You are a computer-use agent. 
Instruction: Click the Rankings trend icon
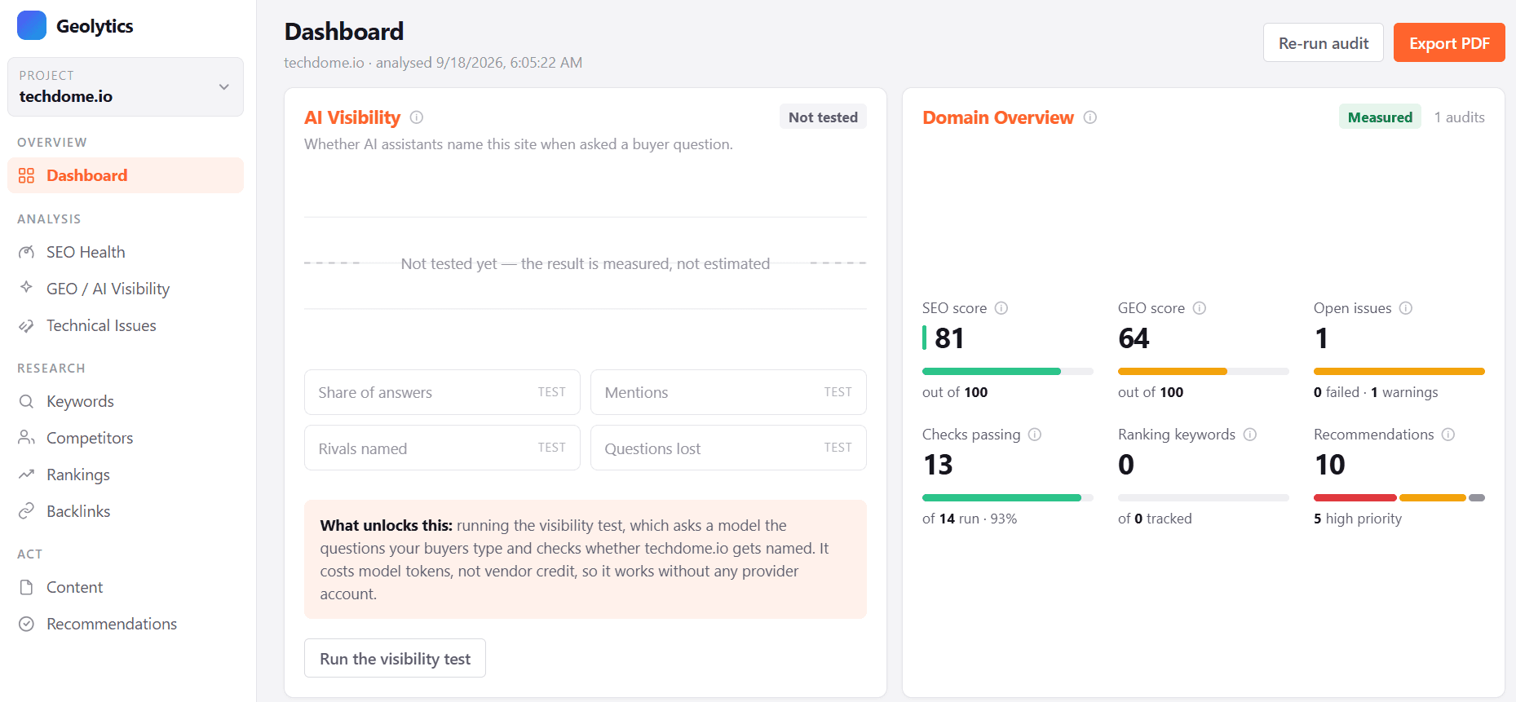26,475
